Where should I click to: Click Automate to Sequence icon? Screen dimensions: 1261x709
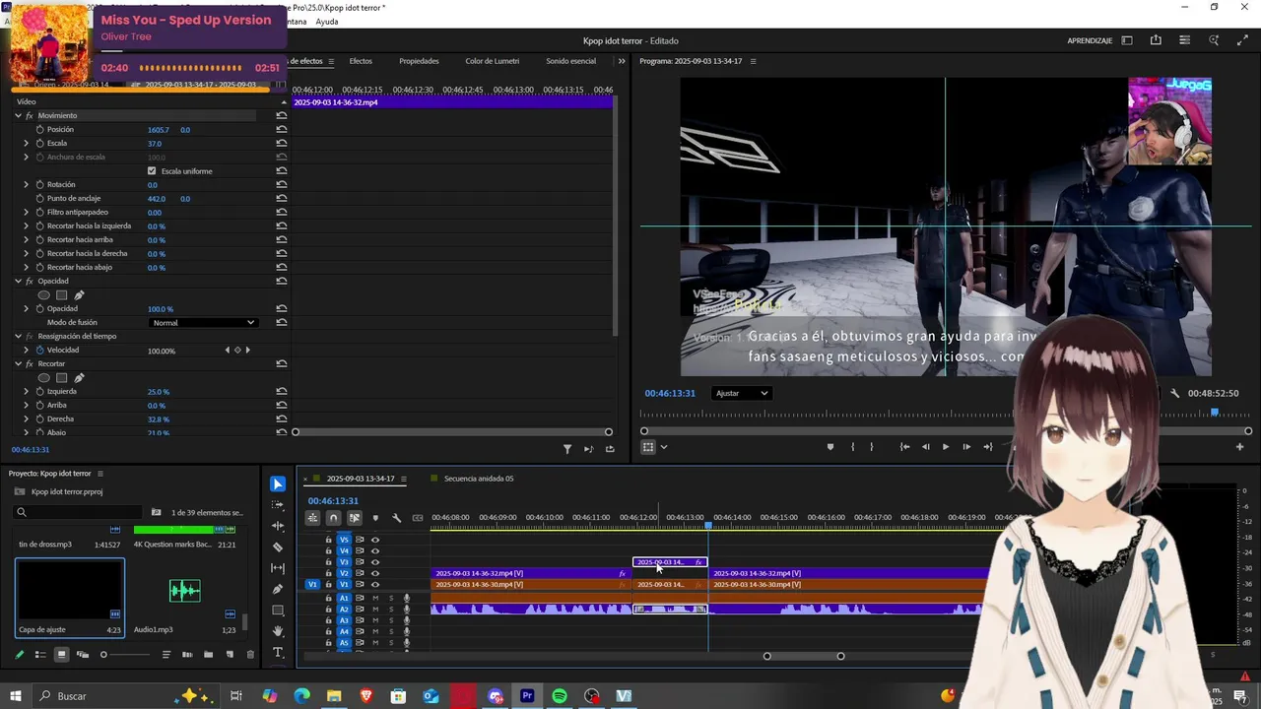coord(187,655)
